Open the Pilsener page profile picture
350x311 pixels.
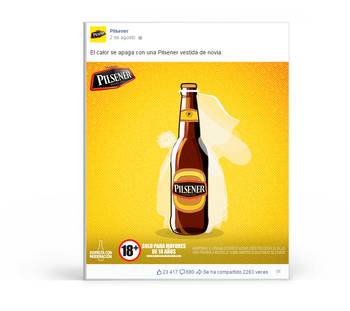98,34
